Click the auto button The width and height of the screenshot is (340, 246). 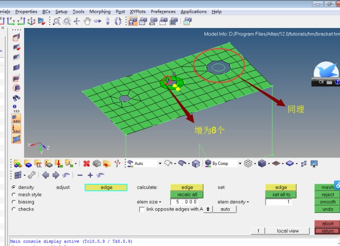click(225, 209)
